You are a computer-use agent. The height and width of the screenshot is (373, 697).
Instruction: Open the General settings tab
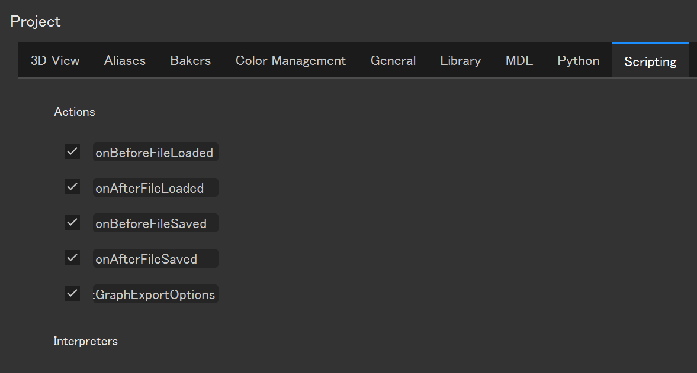coord(393,60)
